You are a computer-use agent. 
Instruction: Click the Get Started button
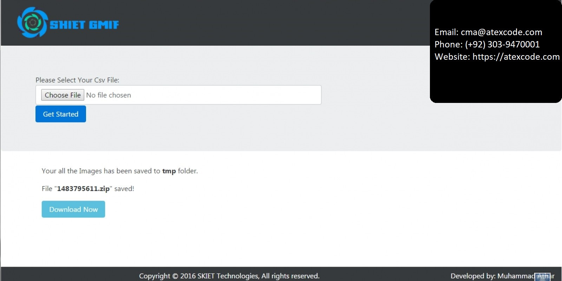tap(61, 114)
